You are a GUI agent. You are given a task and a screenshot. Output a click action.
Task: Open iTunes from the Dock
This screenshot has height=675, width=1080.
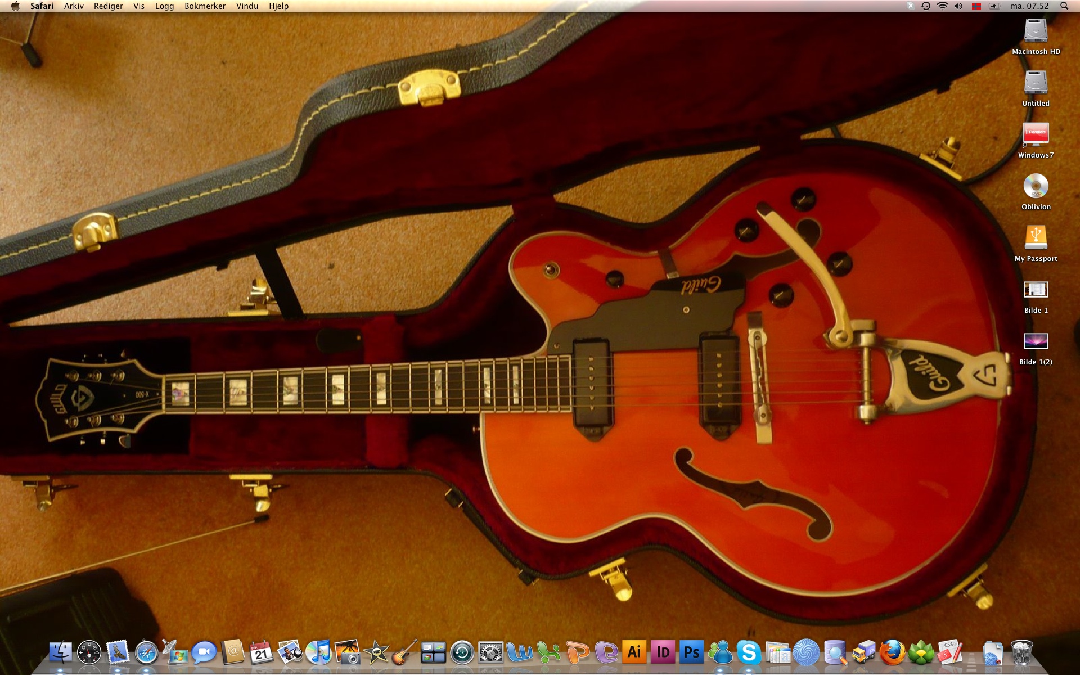[x=318, y=652]
